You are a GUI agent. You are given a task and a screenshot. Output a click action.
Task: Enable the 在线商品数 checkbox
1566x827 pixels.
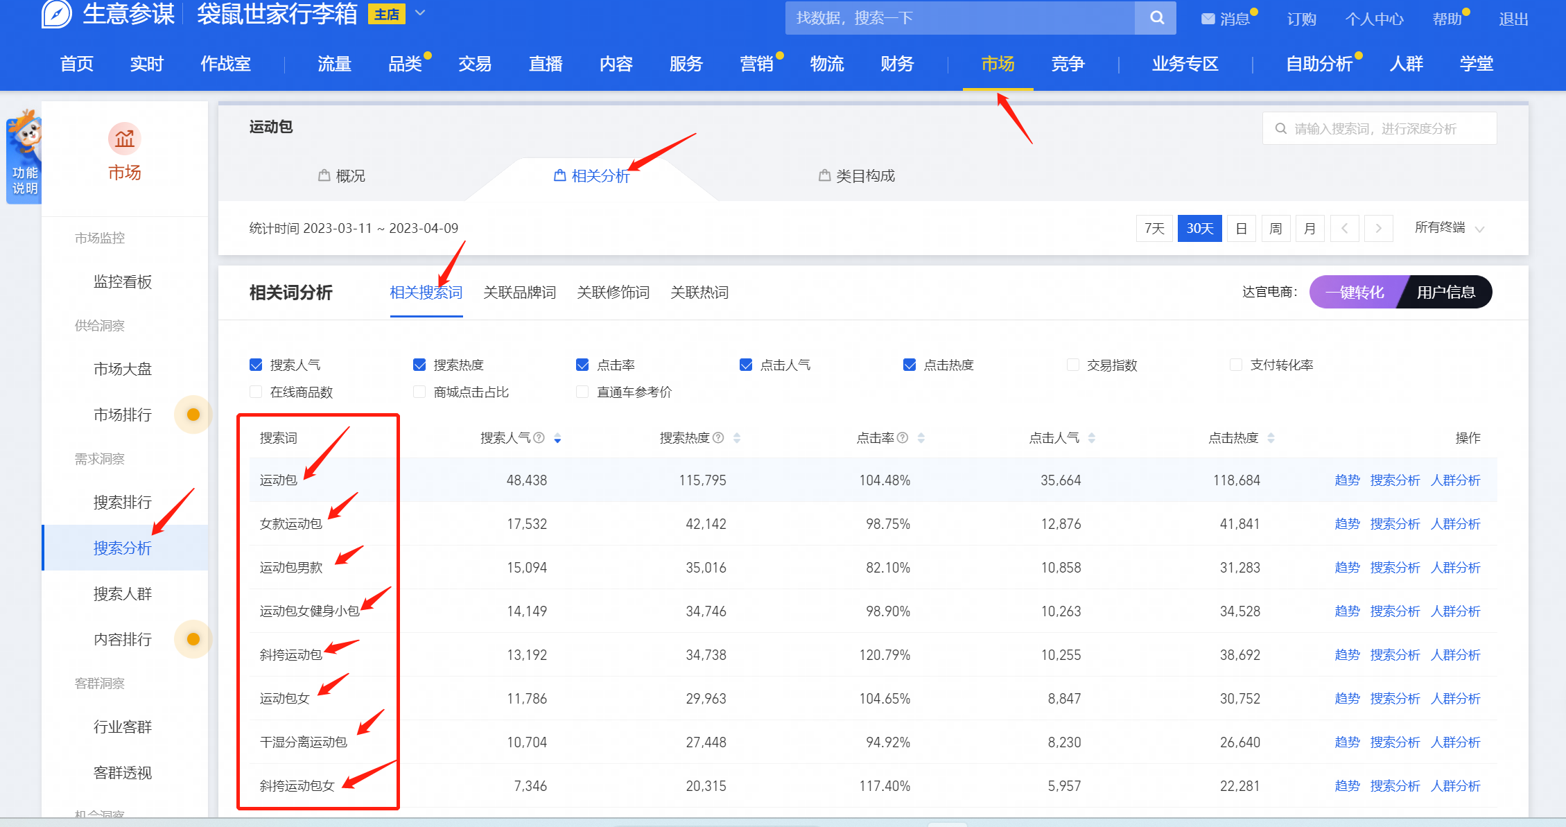(x=256, y=392)
